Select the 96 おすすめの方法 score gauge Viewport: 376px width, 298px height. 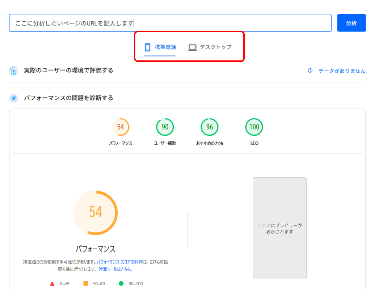coord(209,127)
